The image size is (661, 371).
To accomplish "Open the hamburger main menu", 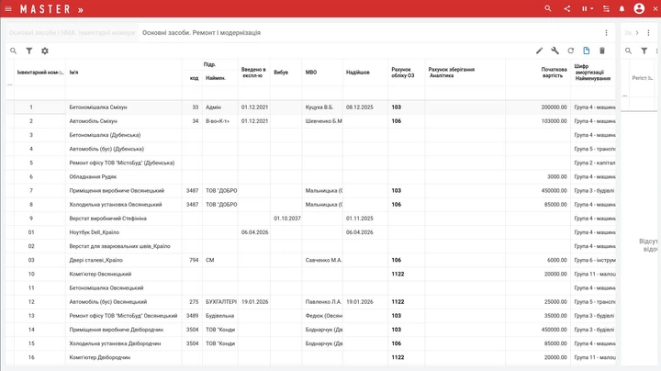I will (8, 8).
